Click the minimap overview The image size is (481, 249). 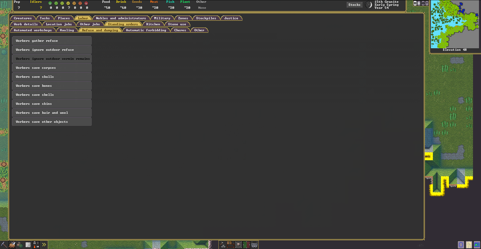[x=454, y=24]
